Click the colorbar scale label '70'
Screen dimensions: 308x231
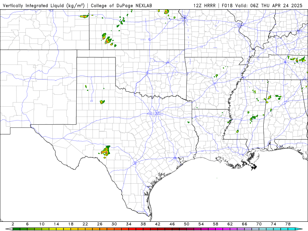point(259,224)
